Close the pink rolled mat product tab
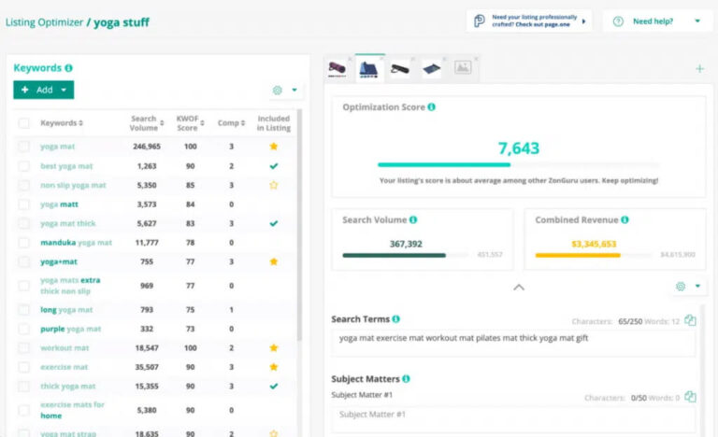This screenshot has height=437, width=718. coord(350,59)
